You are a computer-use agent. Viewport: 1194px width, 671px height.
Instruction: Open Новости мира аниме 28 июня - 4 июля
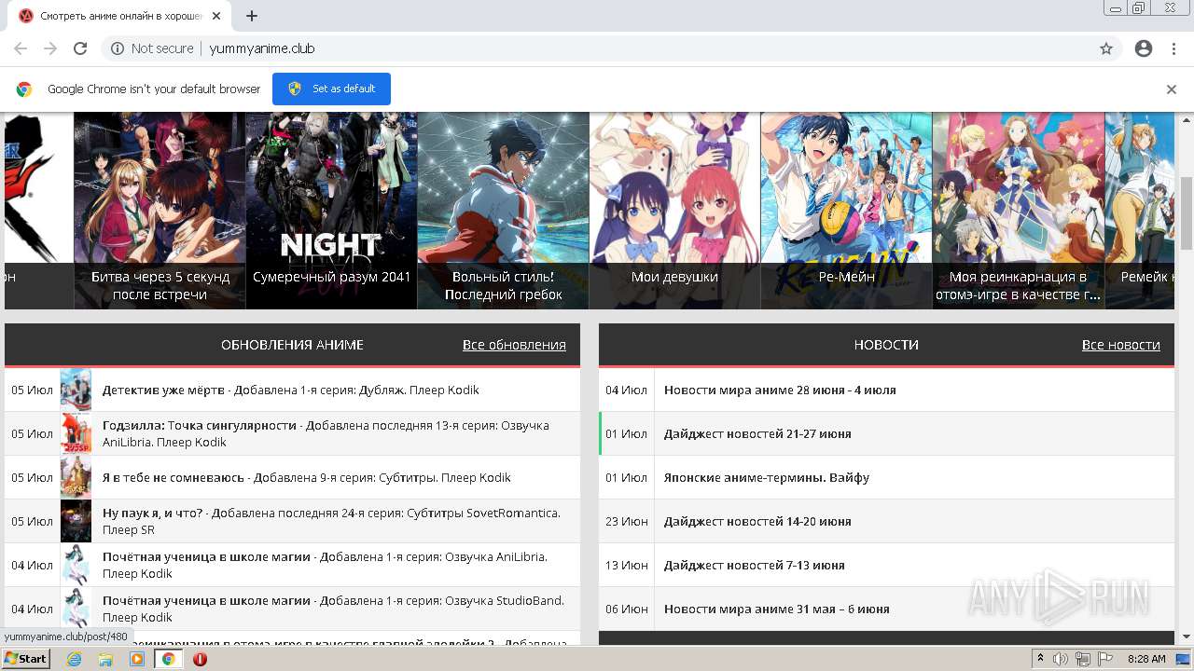[x=780, y=390]
